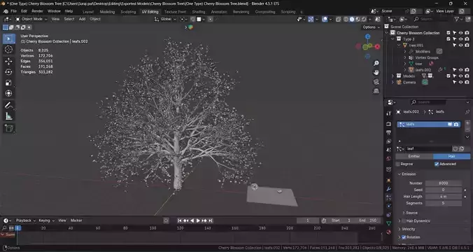Open the View Layer properties tab
Viewport: 473px width, 252px height.
[389, 141]
